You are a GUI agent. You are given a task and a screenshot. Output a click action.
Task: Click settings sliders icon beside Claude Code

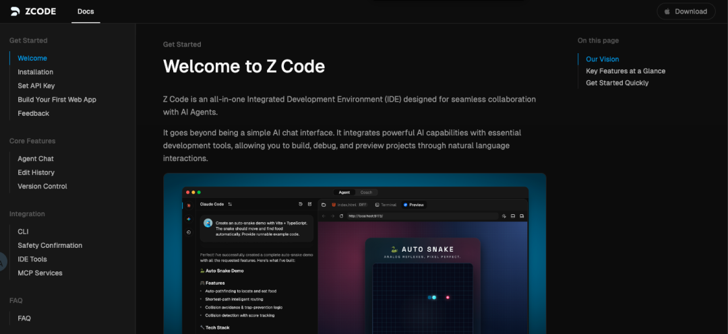click(230, 204)
